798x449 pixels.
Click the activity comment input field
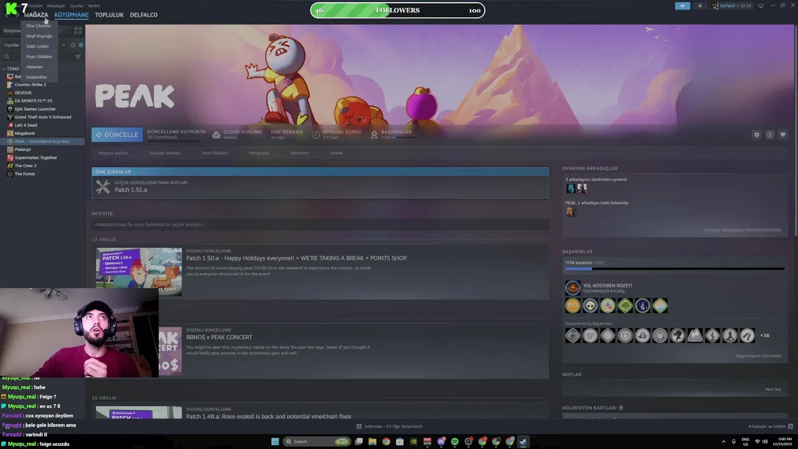pos(320,224)
